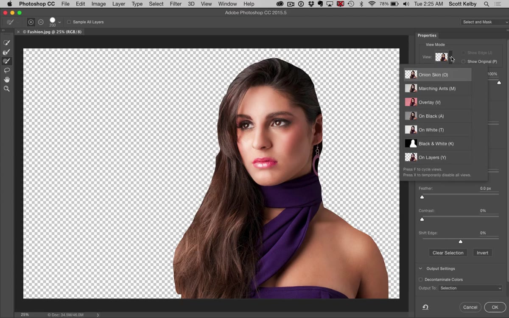Click the Bluetooth menu bar icon
Image resolution: width=509 pixels, height=318 pixels.
point(361,4)
